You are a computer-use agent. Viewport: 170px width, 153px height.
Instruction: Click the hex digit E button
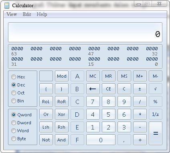pyautogui.click(x=77, y=127)
